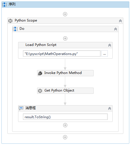131x146 pixels.
Task: Add activity above Load Python Script
Action: [65, 39]
